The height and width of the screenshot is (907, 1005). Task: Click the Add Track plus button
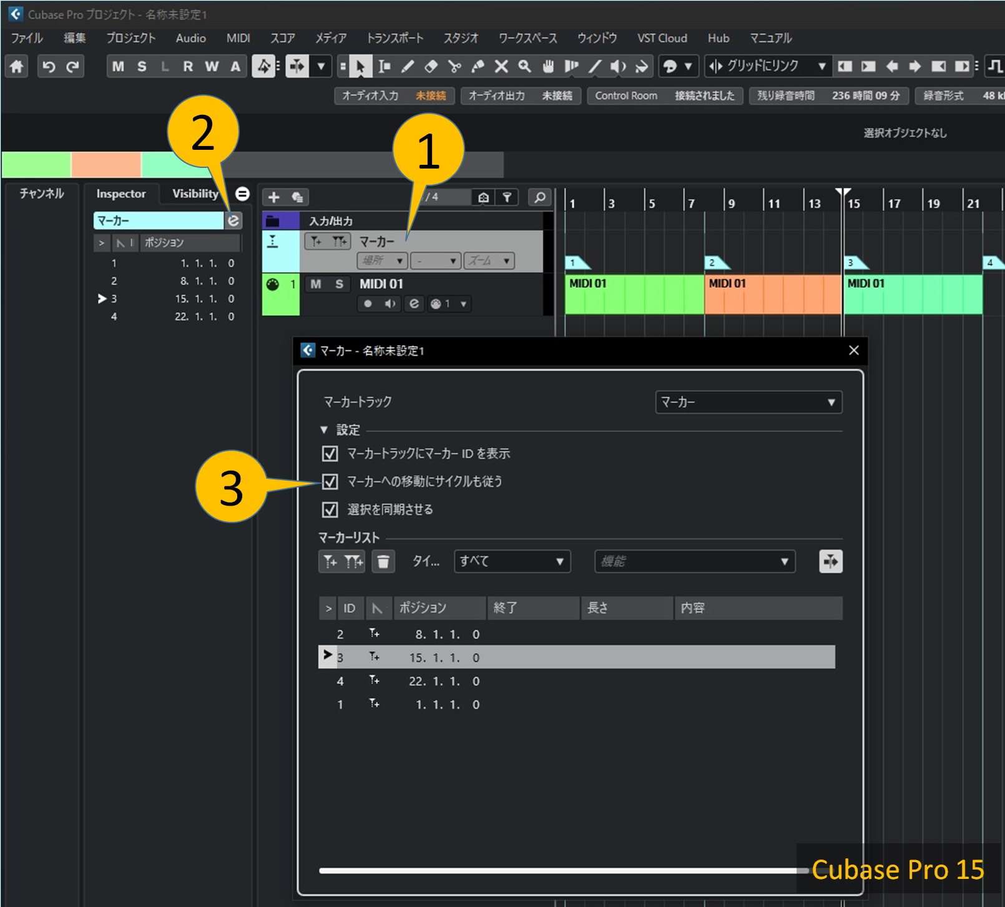273,197
